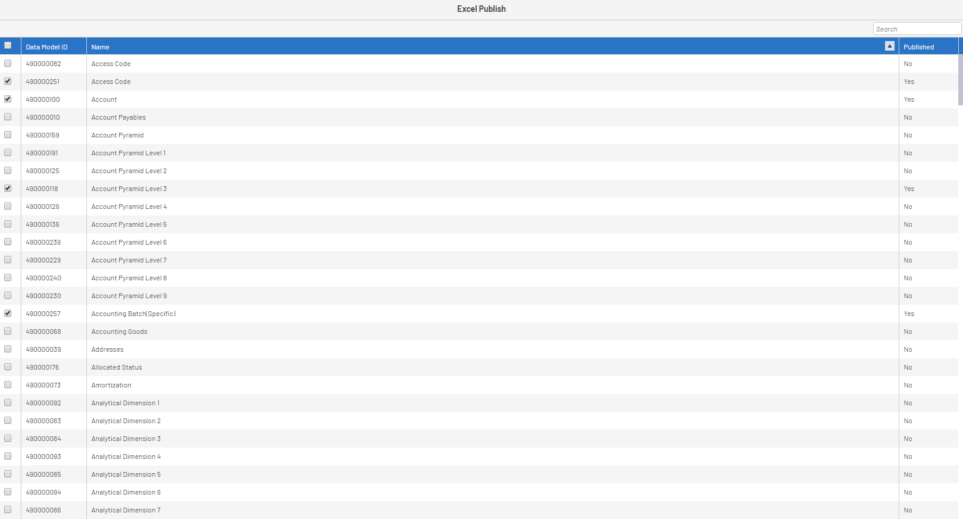This screenshot has height=519, width=963.
Task: Tick Account Pyramid Level 9 checkbox
Action: (8, 295)
